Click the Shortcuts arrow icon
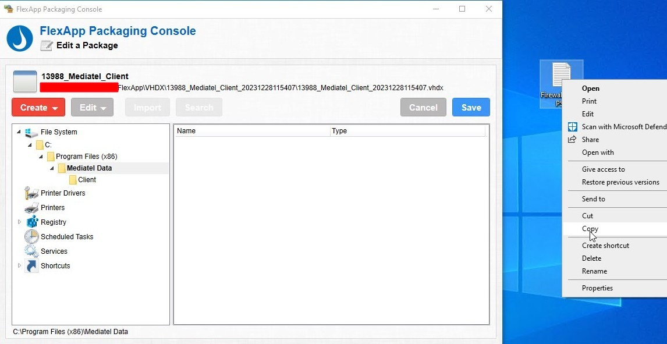Viewport: 667px width, 344px height. 31,266
